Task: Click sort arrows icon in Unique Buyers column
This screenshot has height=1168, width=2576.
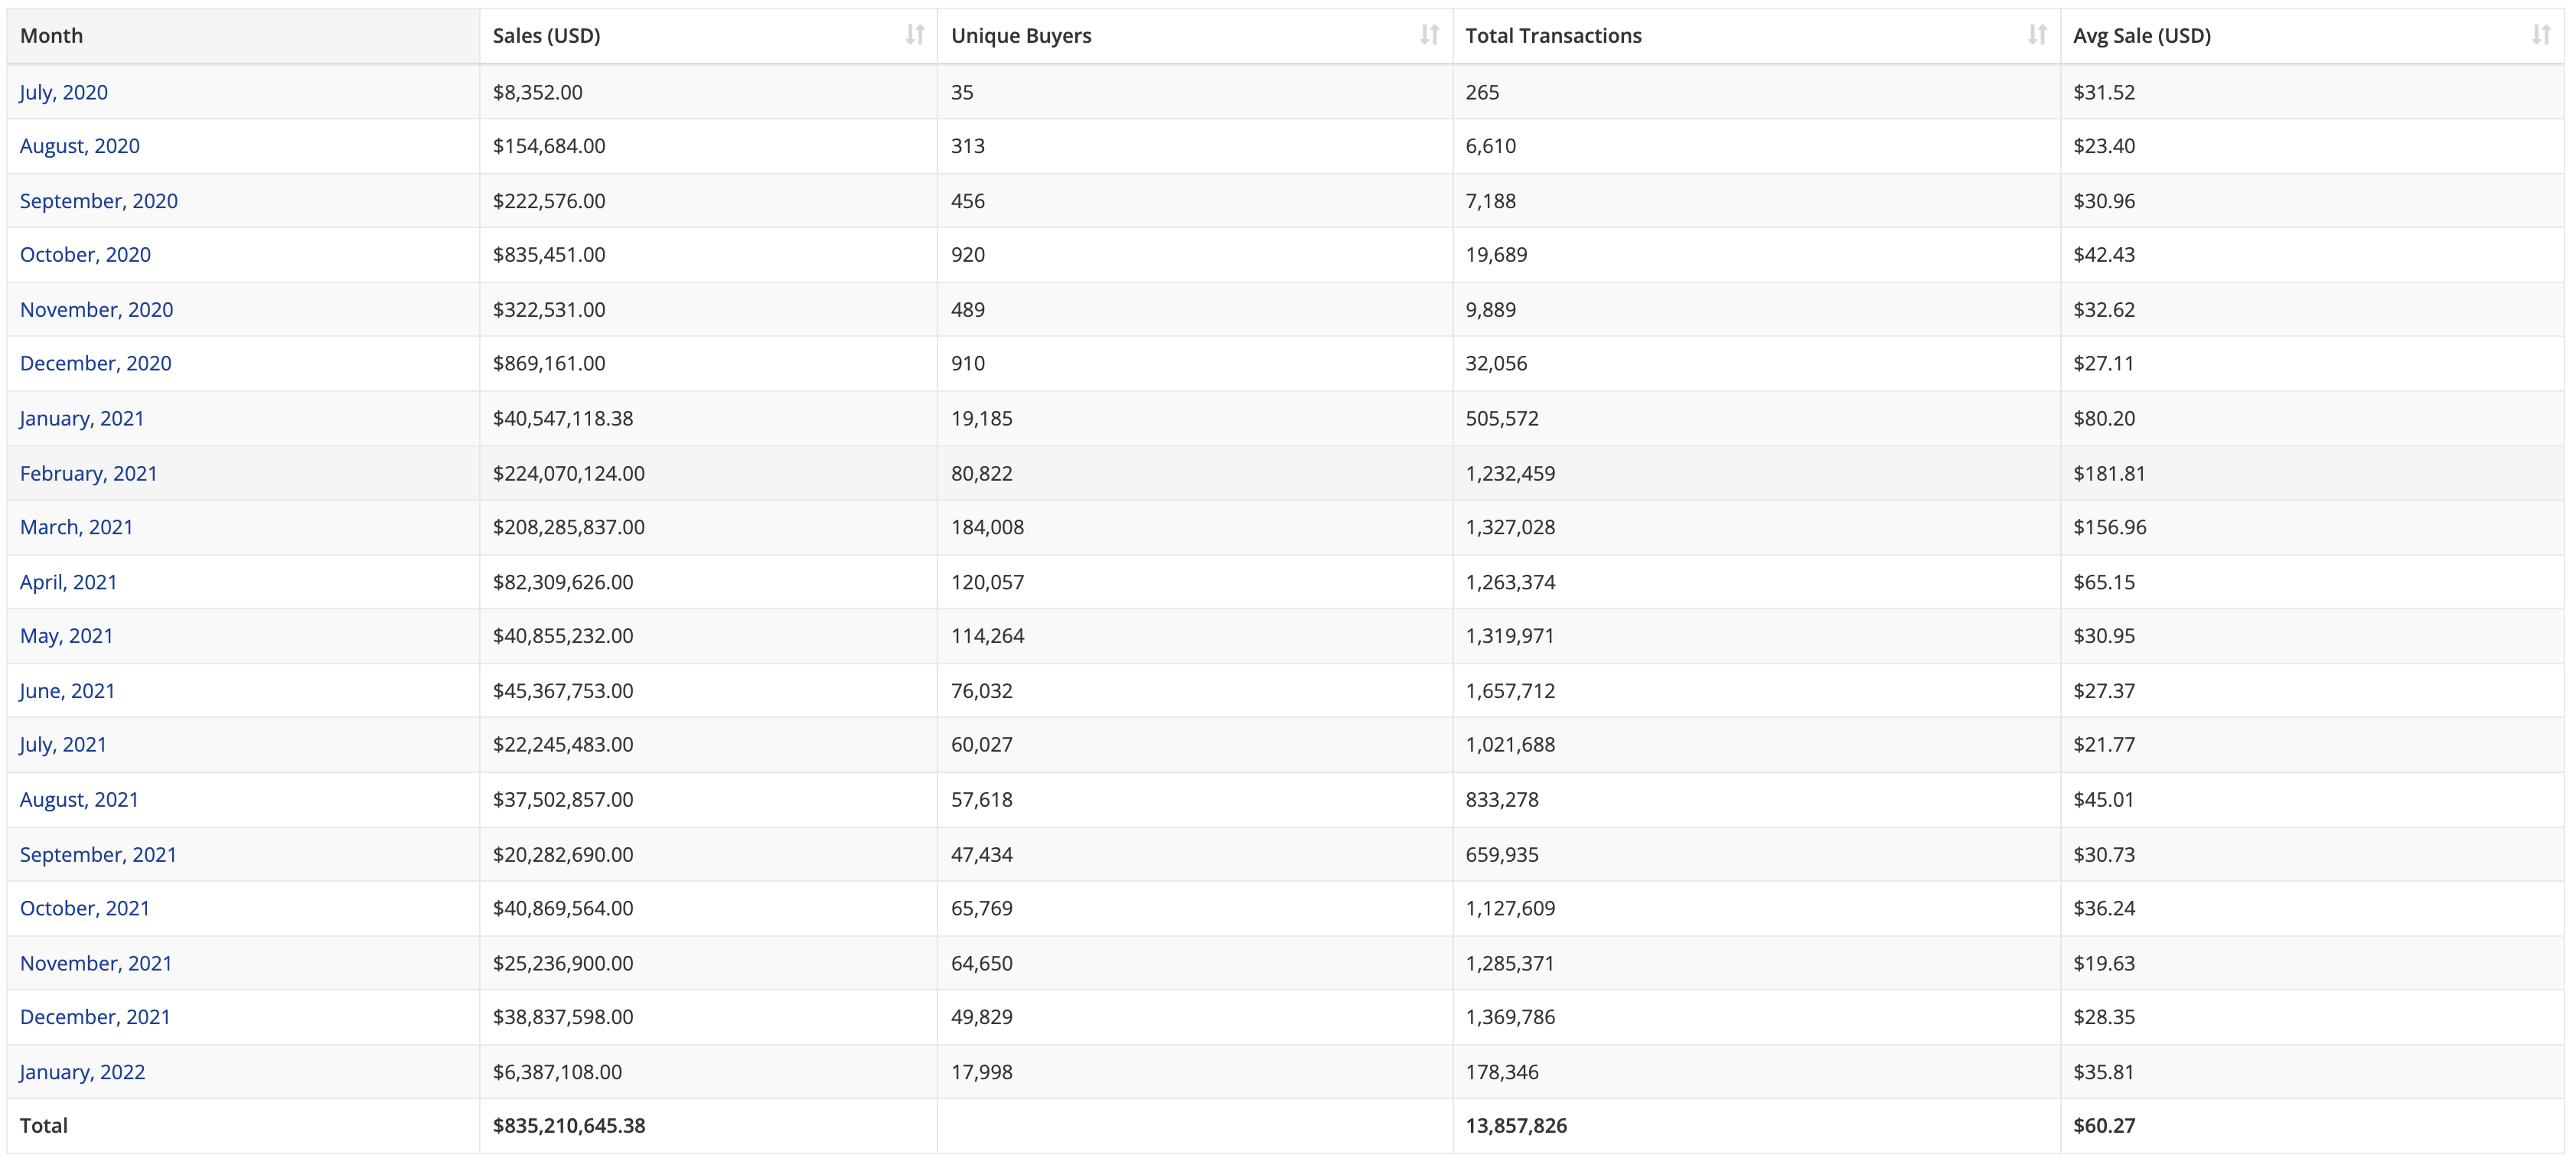Action: pos(1429,35)
